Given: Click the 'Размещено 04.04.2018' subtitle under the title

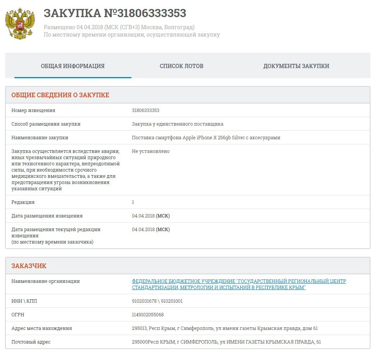Looking at the screenshot, I should (x=119, y=27).
